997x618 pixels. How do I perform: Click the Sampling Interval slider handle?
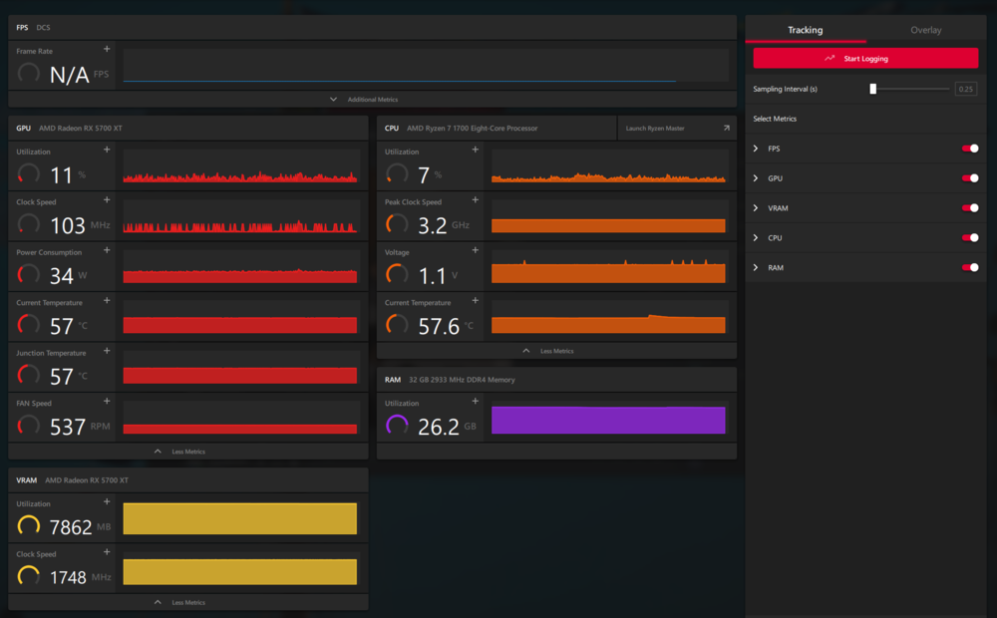873,89
